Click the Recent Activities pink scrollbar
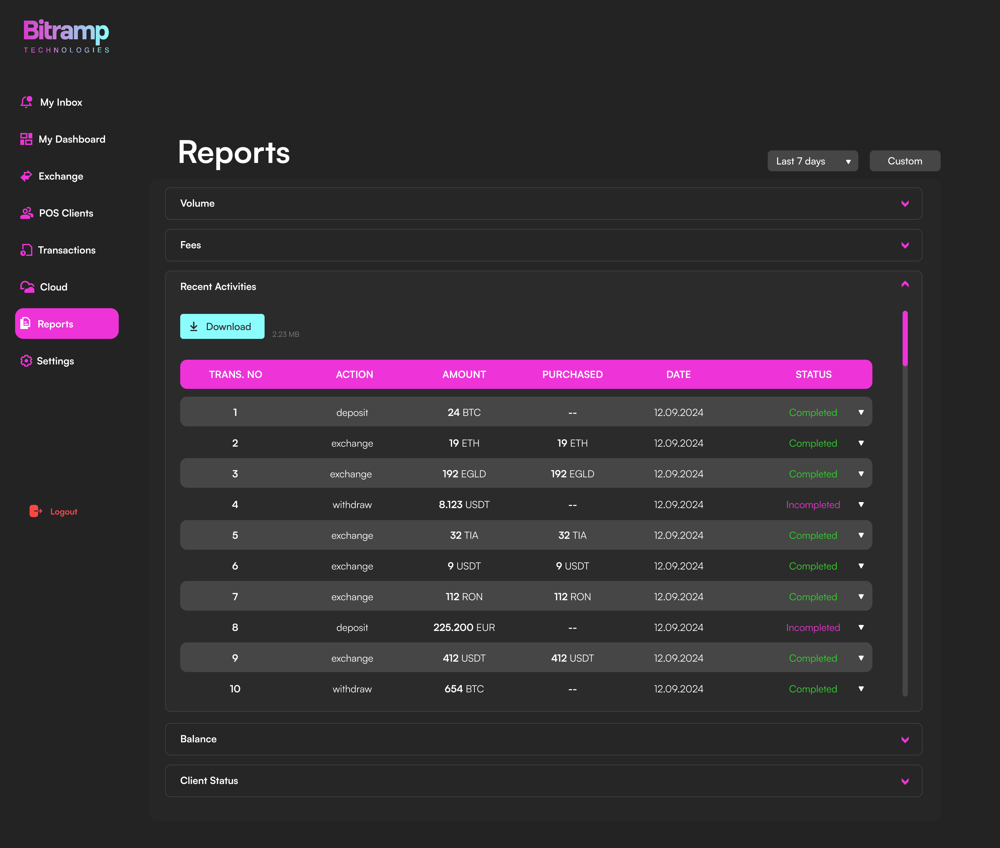 905,338
